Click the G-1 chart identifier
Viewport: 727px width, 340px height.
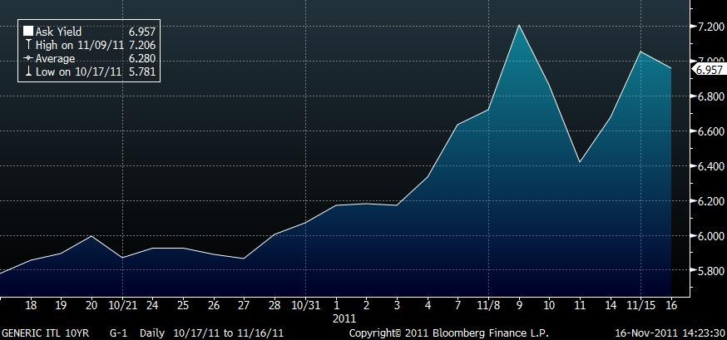coord(119,332)
